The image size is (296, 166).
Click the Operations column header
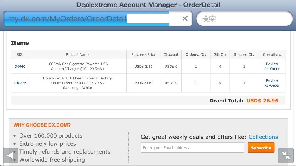click(272, 54)
